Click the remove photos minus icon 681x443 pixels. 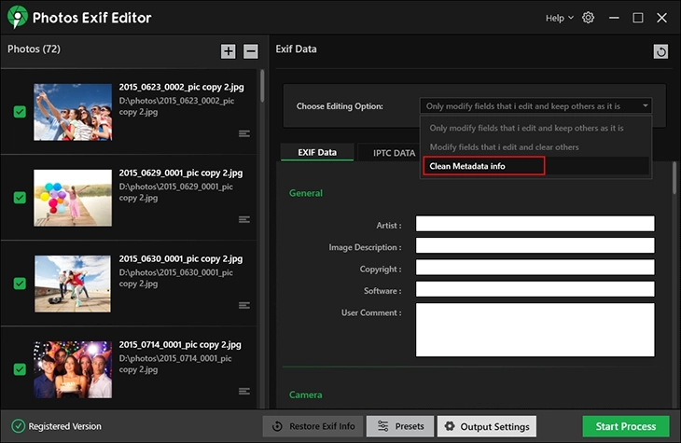(251, 51)
